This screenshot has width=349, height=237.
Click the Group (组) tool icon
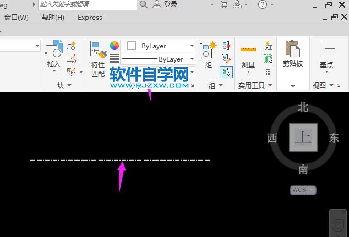click(x=208, y=51)
